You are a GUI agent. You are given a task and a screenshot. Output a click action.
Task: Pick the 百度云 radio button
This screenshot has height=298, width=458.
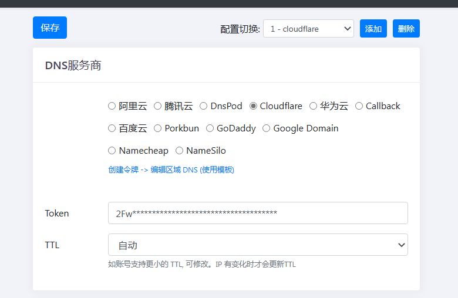click(x=112, y=128)
